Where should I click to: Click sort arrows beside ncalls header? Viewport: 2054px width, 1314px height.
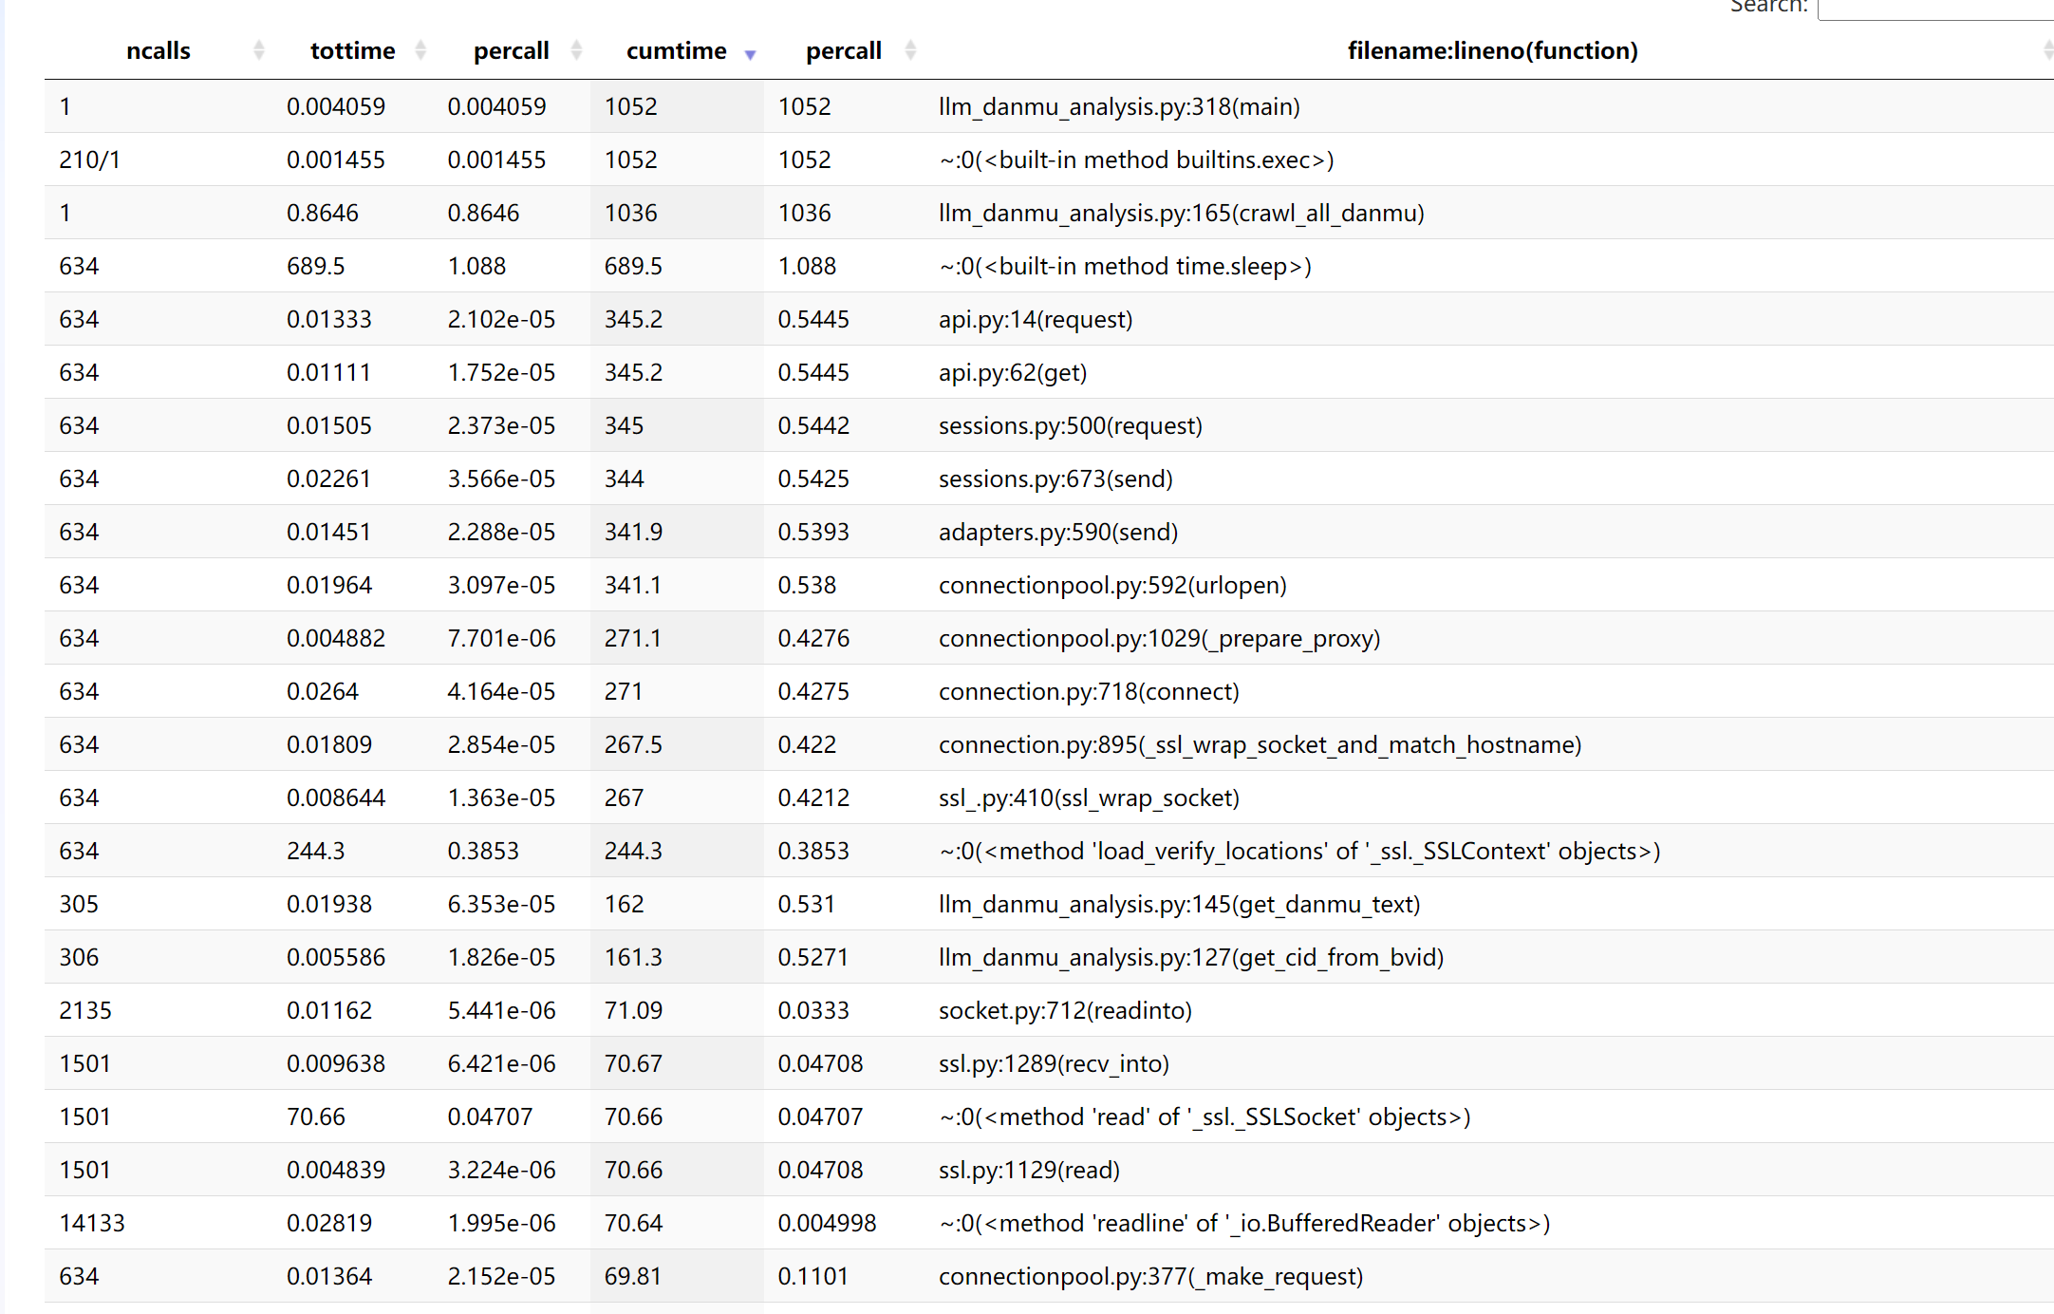point(259,50)
